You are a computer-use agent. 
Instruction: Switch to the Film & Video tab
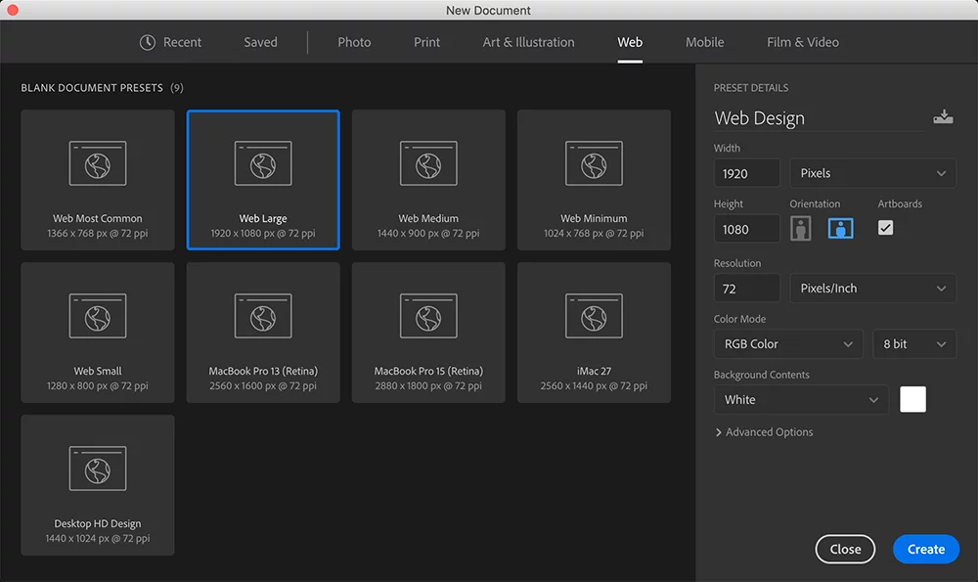point(803,42)
